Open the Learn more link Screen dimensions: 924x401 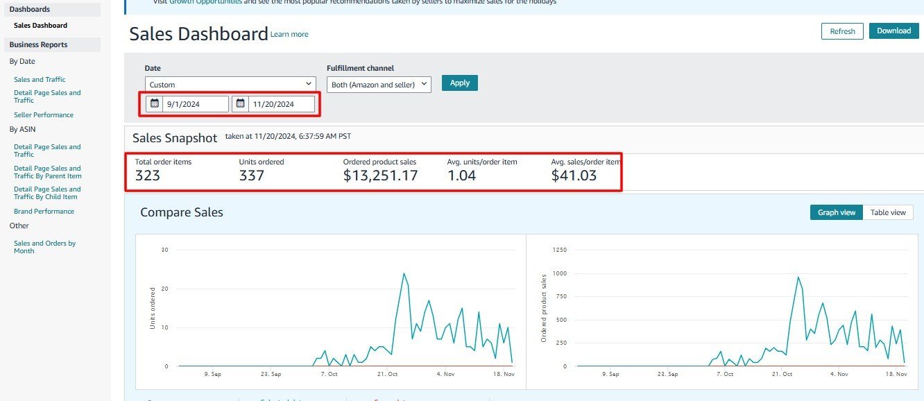pyautogui.click(x=289, y=35)
